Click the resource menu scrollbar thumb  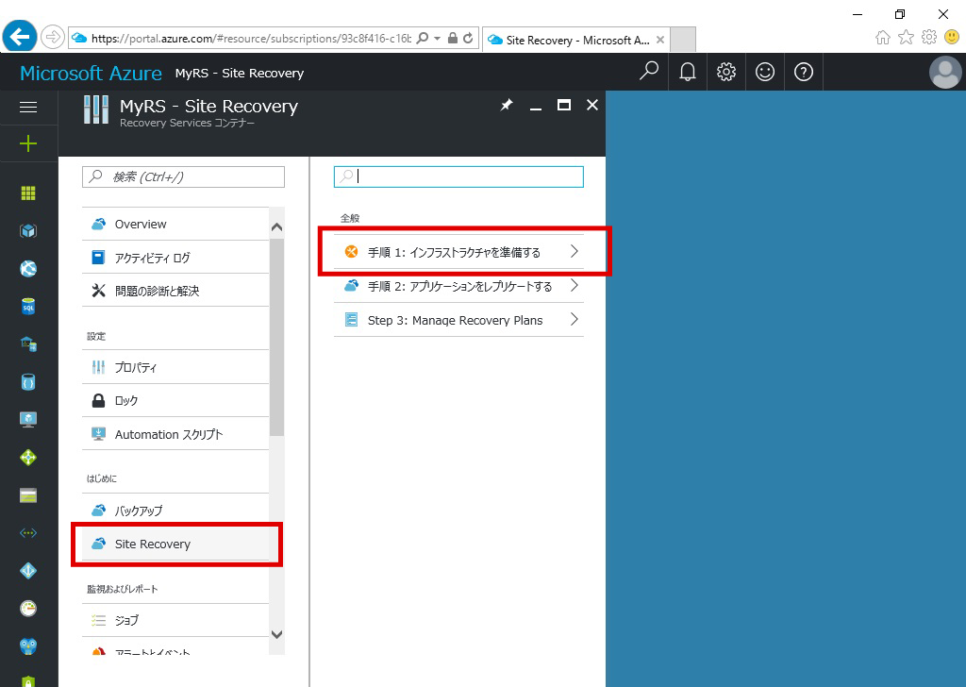277,337
